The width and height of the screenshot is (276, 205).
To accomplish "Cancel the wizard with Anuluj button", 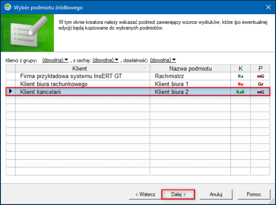I will coord(216,194).
